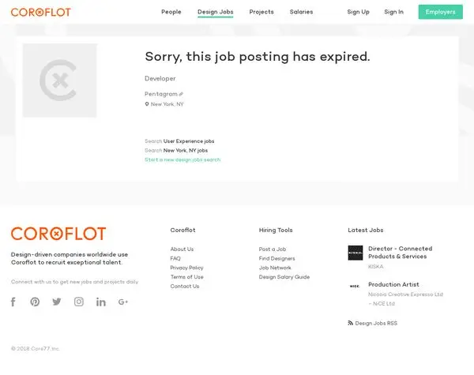Click the KISKA company logo thumbnail

[x=355, y=253]
